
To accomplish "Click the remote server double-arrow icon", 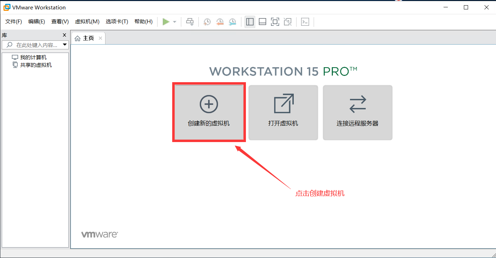I will [x=358, y=104].
